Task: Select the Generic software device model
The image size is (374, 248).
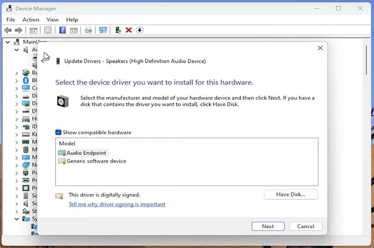Action: point(96,161)
